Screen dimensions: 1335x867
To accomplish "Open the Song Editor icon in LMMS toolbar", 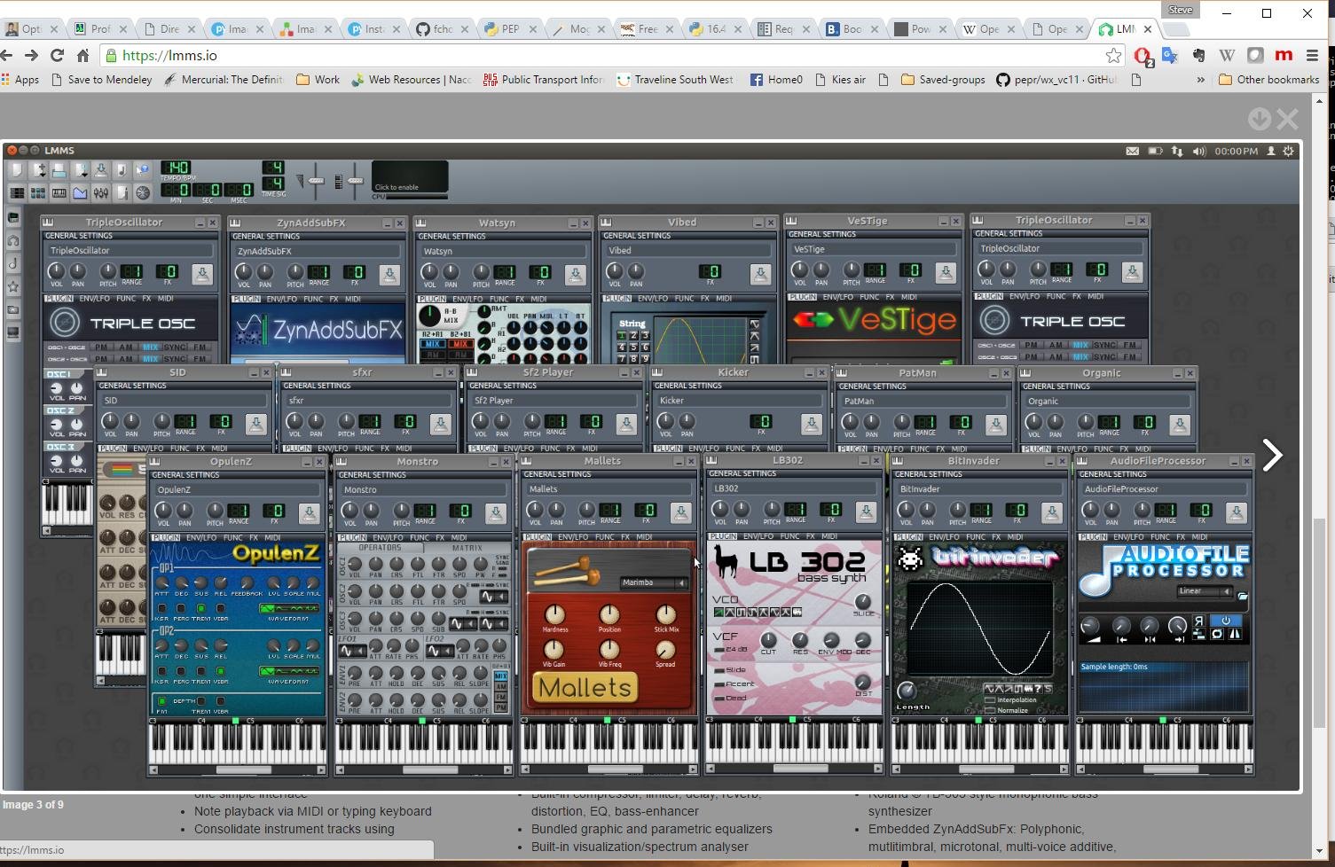I will pyautogui.click(x=16, y=192).
